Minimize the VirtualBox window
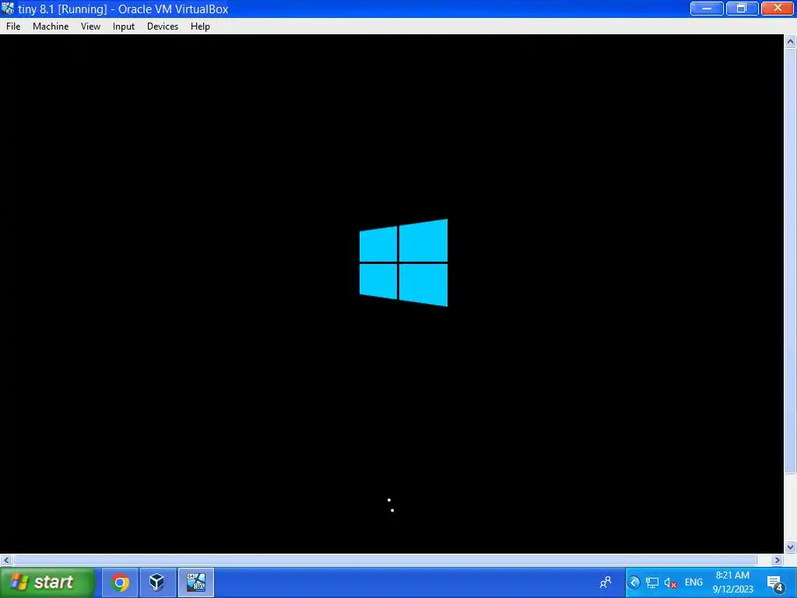The image size is (797, 598). pyautogui.click(x=707, y=9)
